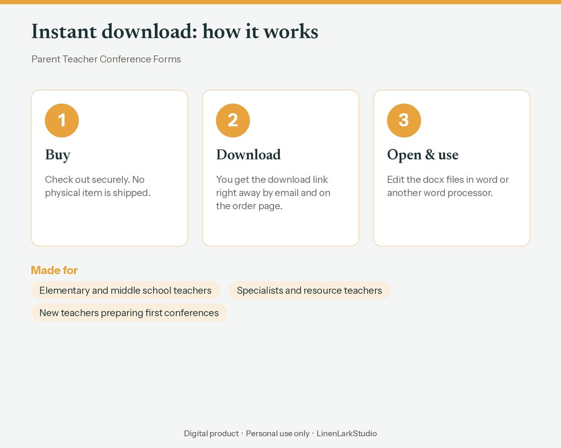Click the Specialists and resource teachers tag
Screen dimensions: 561x448
tap(309, 290)
